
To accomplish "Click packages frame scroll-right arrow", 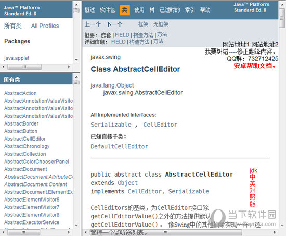I will coord(69,67).
